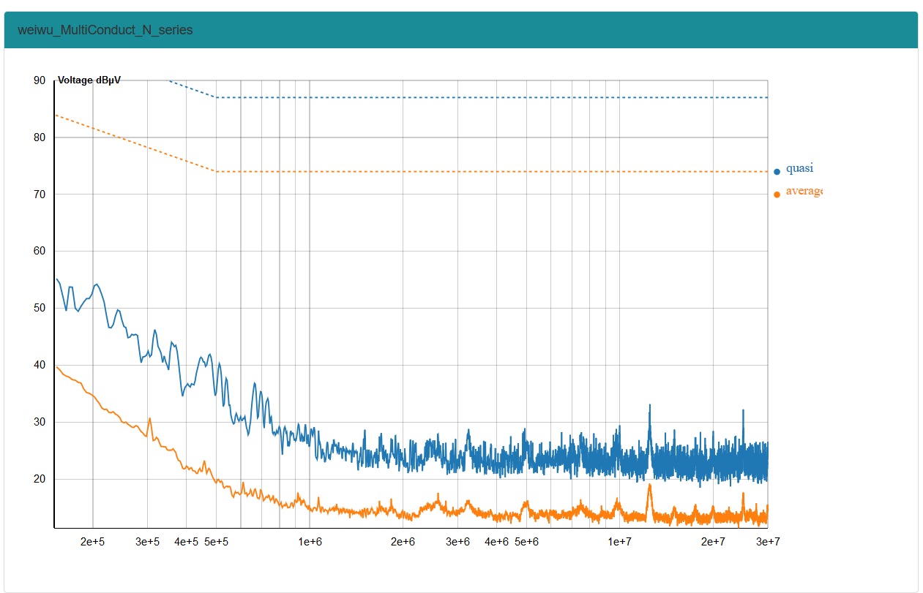Click the 40 y-axis tick label
923x593 pixels.
pyautogui.click(x=40, y=365)
